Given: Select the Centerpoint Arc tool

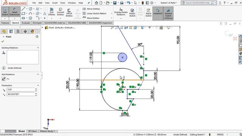Looking at the screenshot, I should click(x=30, y=14).
